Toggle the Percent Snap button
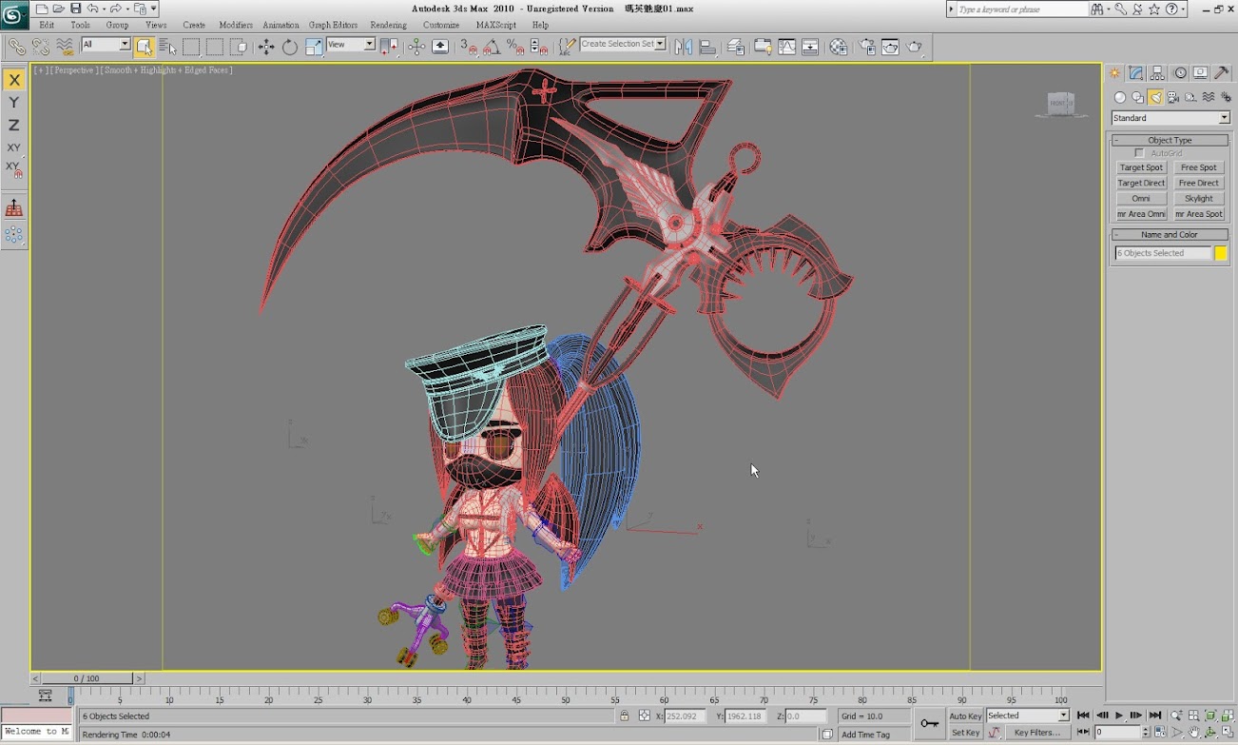The width and height of the screenshot is (1238, 745). pyautogui.click(x=515, y=46)
